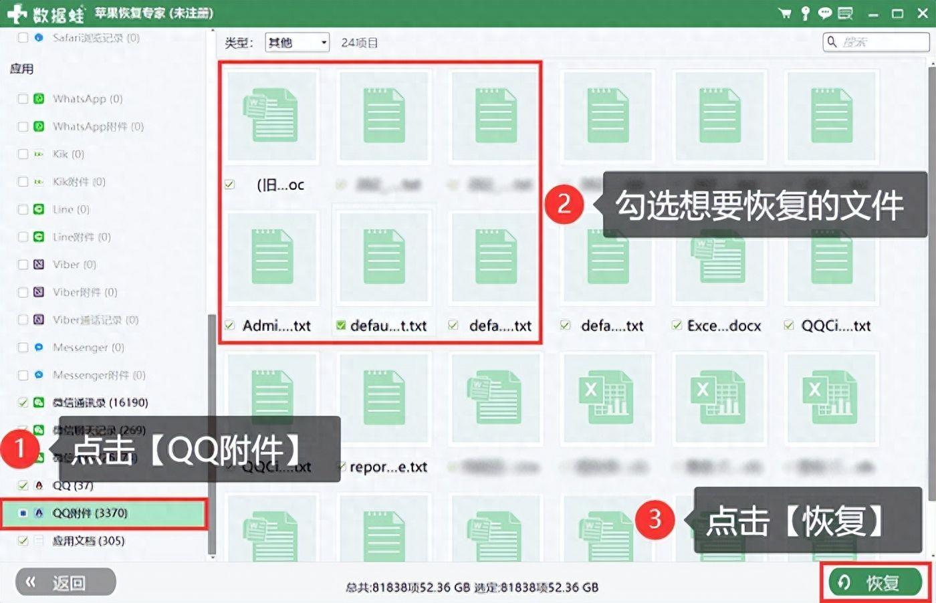The image size is (936, 603).
Task: Open the 类型 dropdown showing 其他
Action: tap(297, 43)
